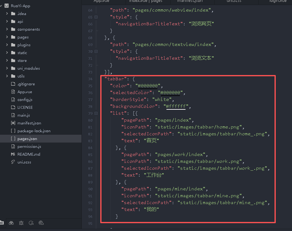Screen dimensions: 292x231
Task: Fold the style block at line 65
Action: tap(96, 17)
